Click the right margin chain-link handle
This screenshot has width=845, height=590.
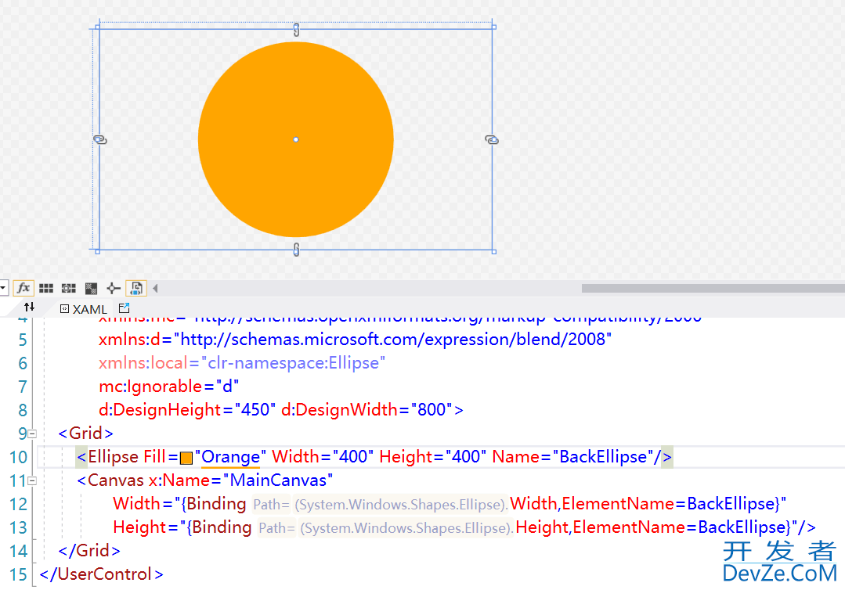point(492,140)
